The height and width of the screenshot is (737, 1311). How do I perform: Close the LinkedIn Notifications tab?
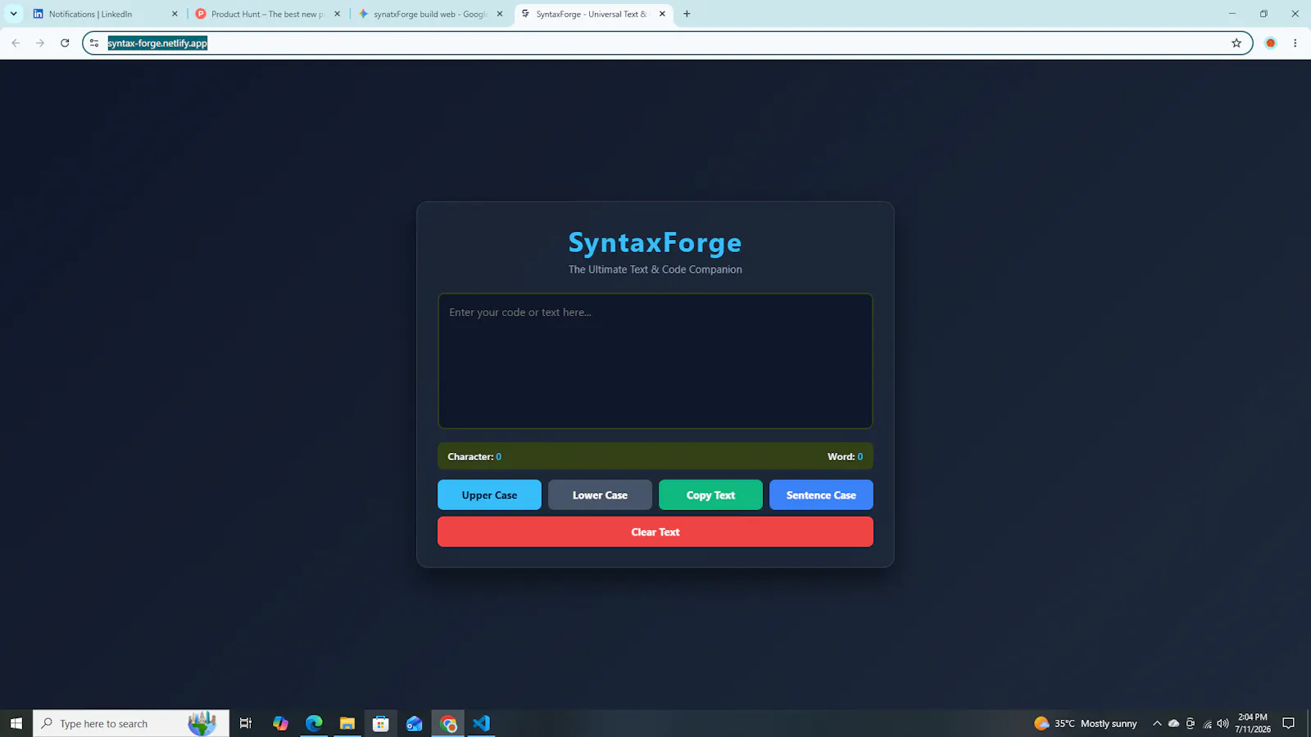click(175, 14)
